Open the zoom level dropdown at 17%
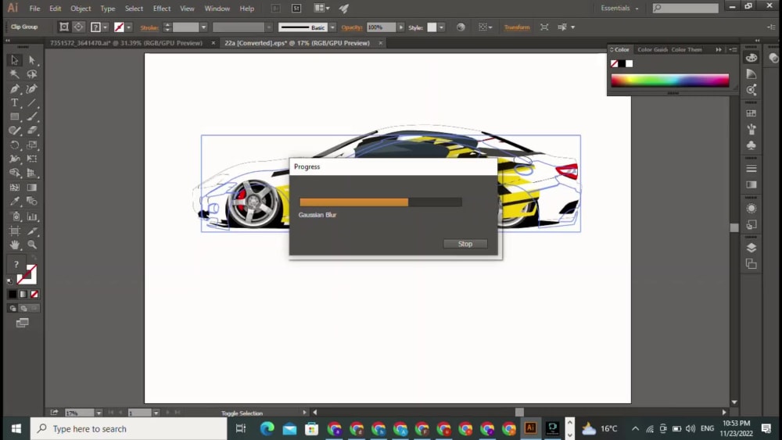The height and width of the screenshot is (440, 782). [99, 413]
